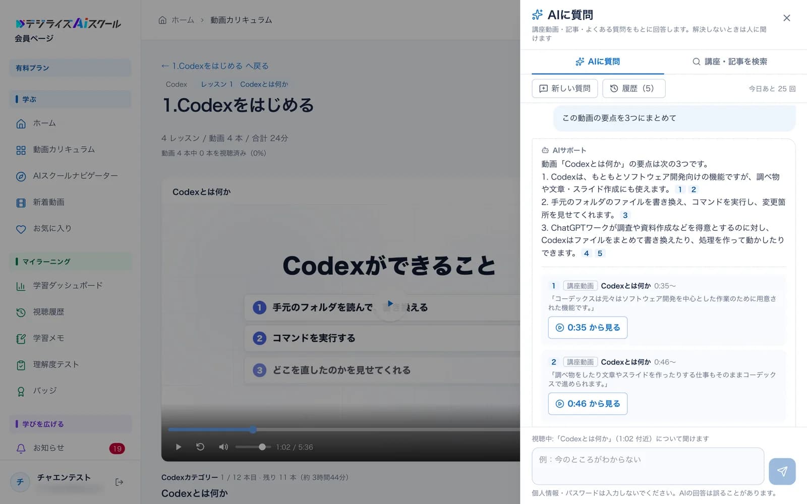Click the 1:02 / 5:36 playback time
Viewport: 807px width, 504px height.
[x=295, y=447]
